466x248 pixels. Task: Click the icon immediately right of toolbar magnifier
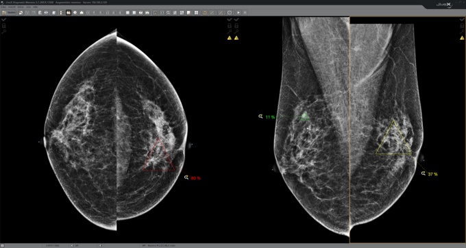tap(175, 13)
